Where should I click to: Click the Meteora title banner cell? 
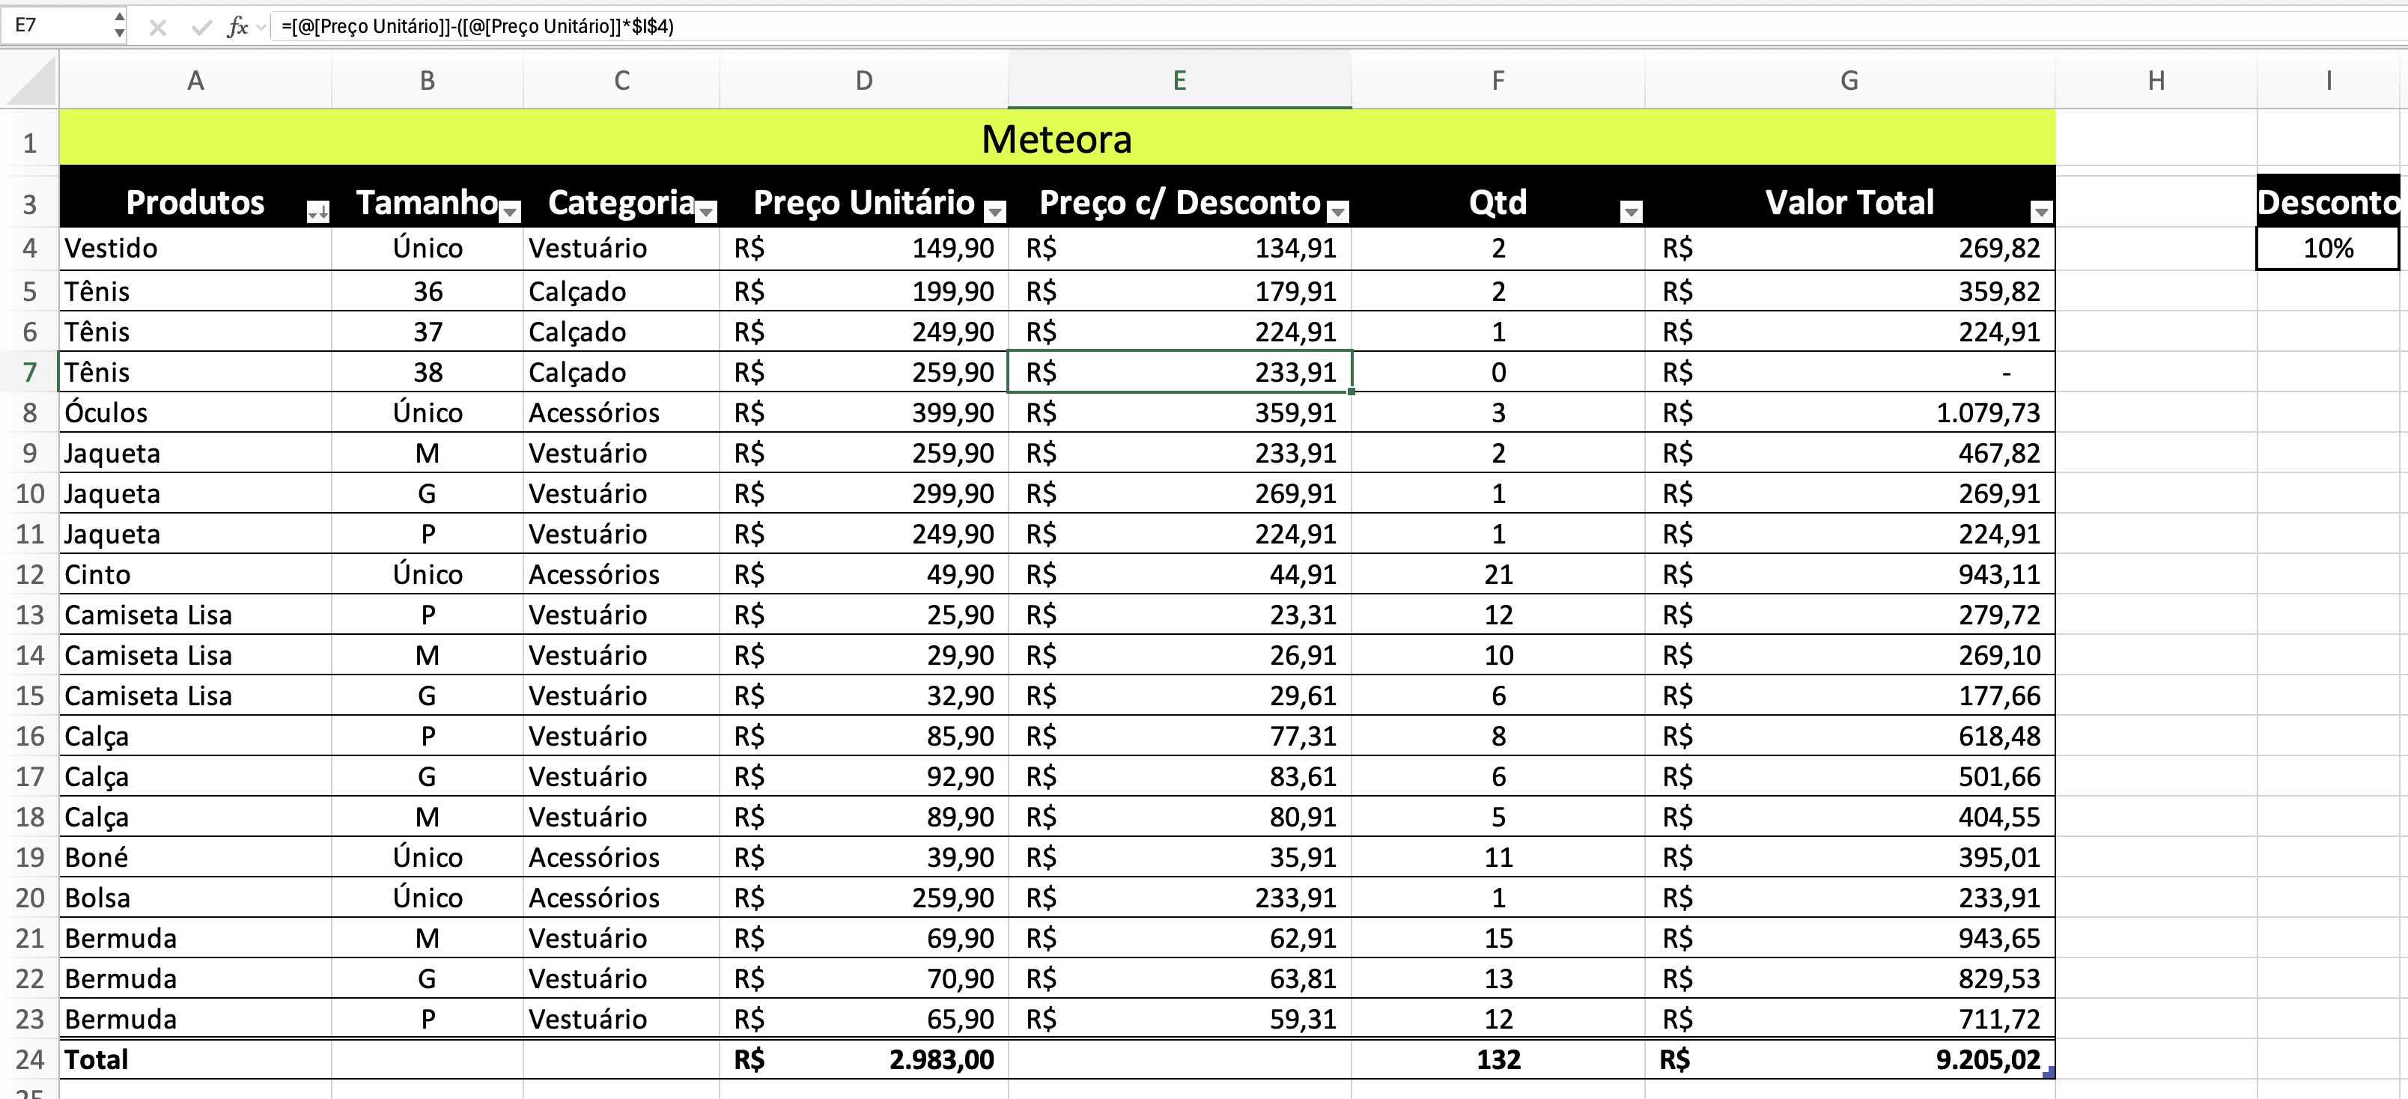(1056, 139)
